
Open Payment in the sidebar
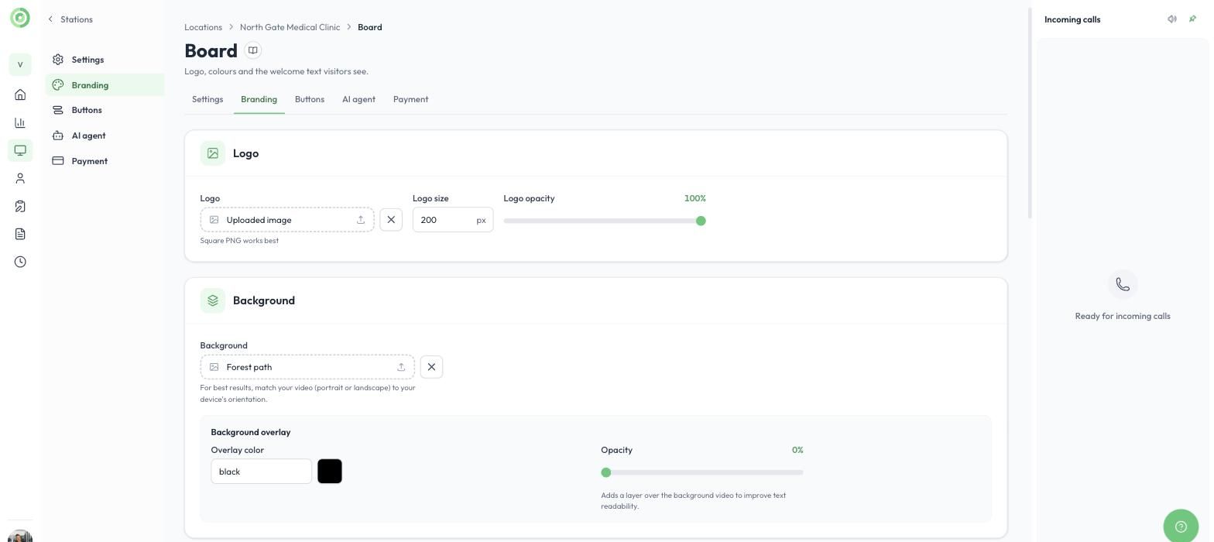pos(105,161)
